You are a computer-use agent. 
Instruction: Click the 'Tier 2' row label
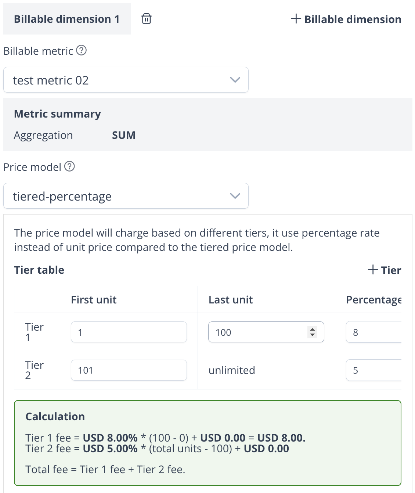tap(34, 370)
